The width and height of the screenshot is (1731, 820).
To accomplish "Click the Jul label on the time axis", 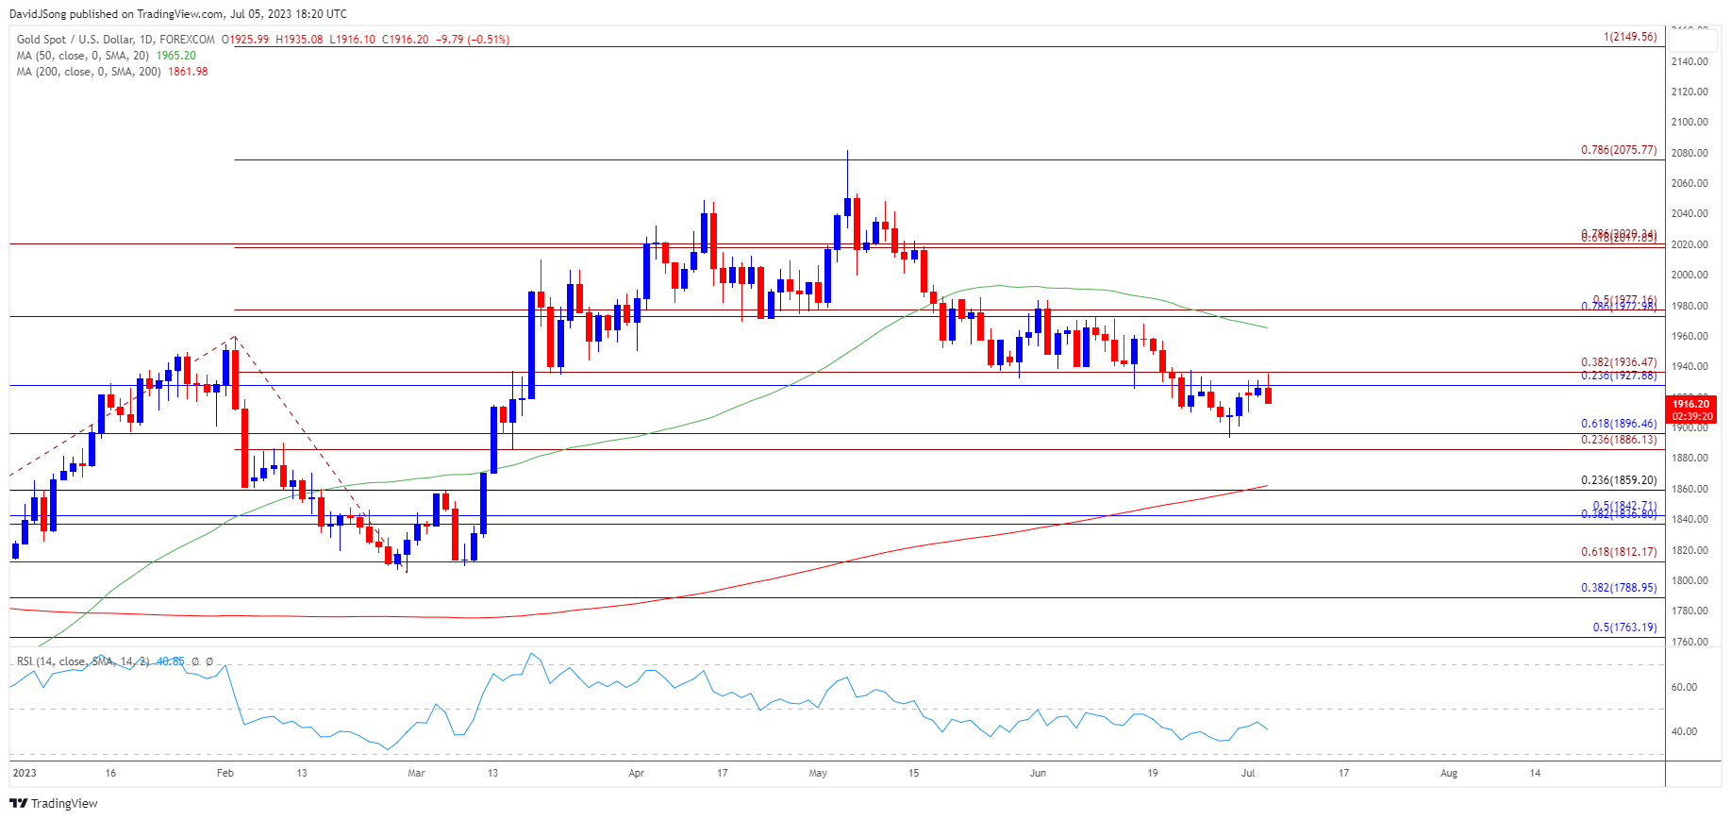I will click(x=1248, y=773).
